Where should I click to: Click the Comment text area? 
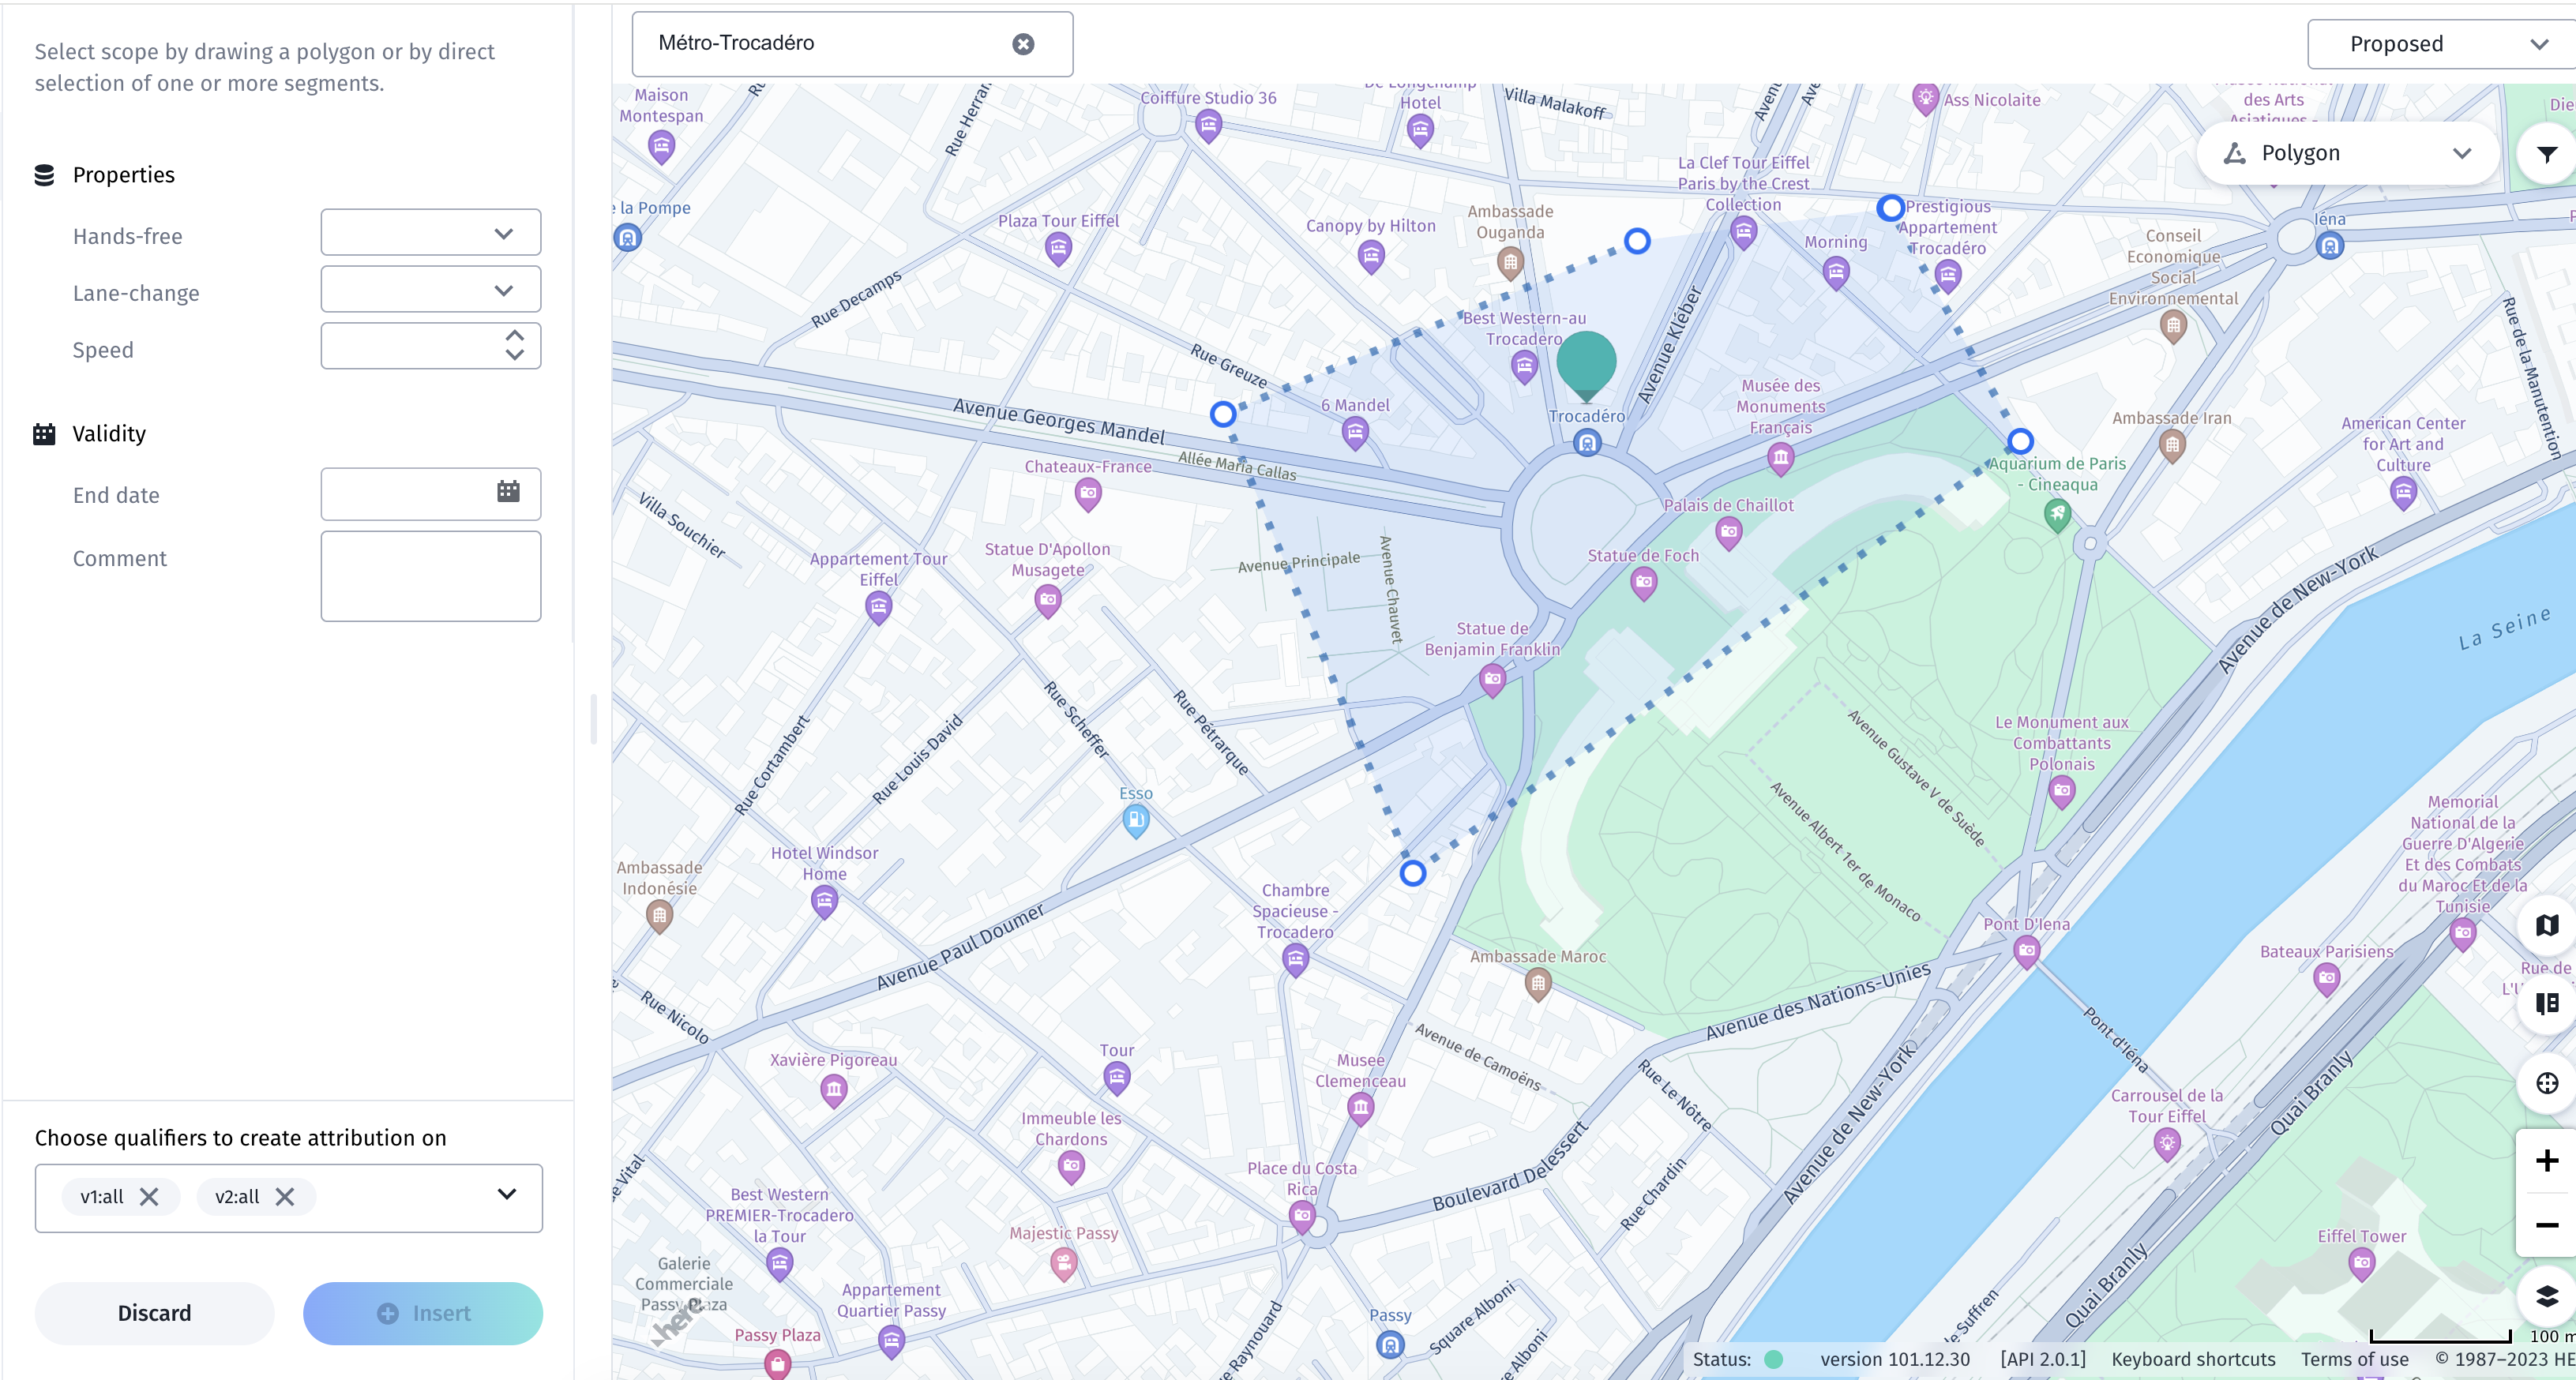pos(431,576)
